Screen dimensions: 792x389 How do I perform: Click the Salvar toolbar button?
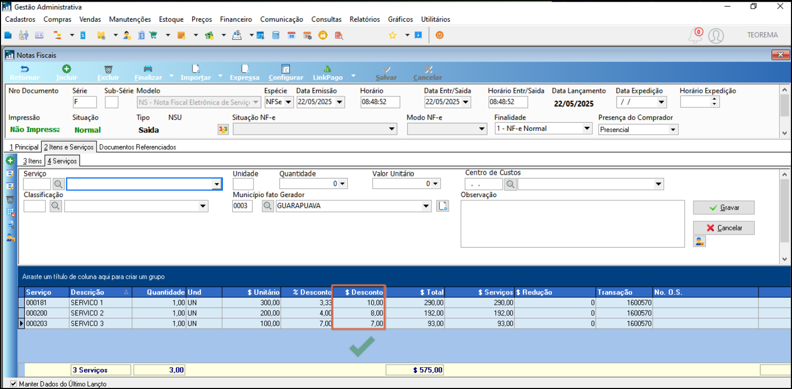coord(386,73)
